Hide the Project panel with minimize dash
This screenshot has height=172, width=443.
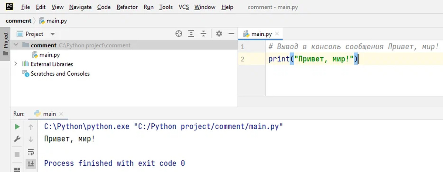[231, 34]
